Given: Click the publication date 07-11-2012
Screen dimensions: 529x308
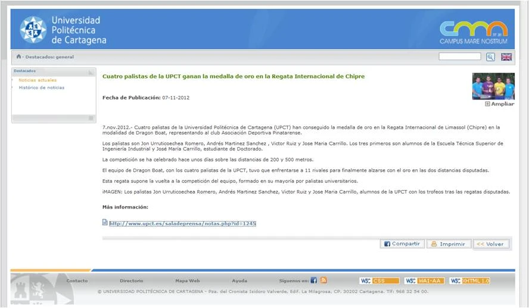Looking at the screenshot, I should click(x=176, y=98).
